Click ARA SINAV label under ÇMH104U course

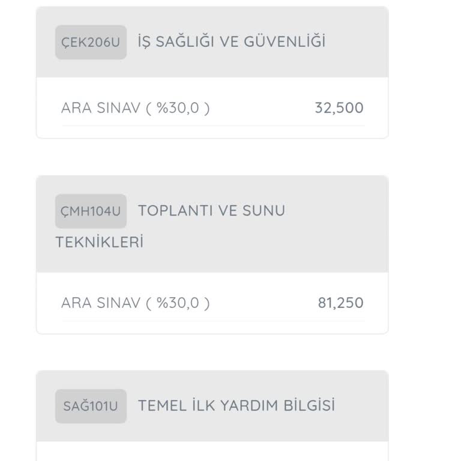tap(101, 303)
